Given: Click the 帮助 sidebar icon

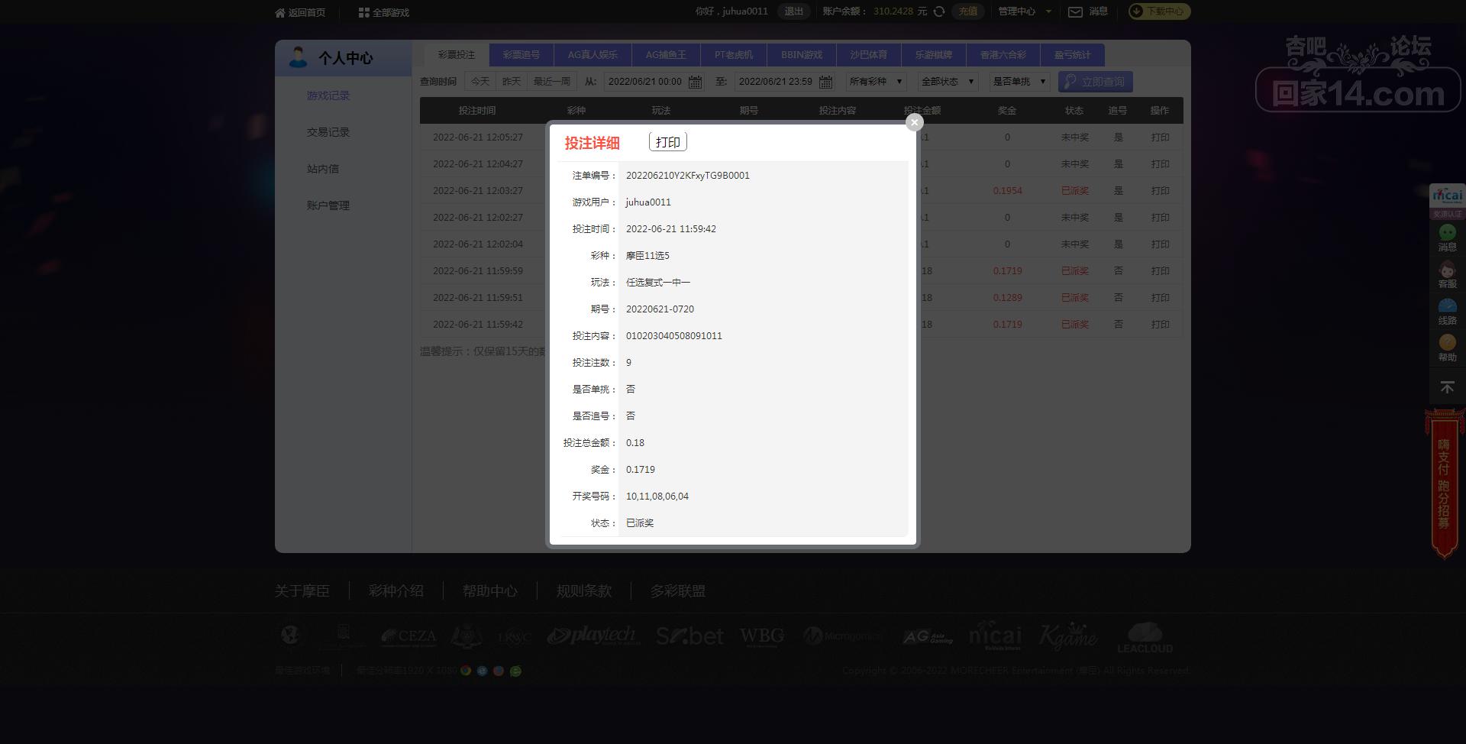Looking at the screenshot, I should coord(1447,348).
